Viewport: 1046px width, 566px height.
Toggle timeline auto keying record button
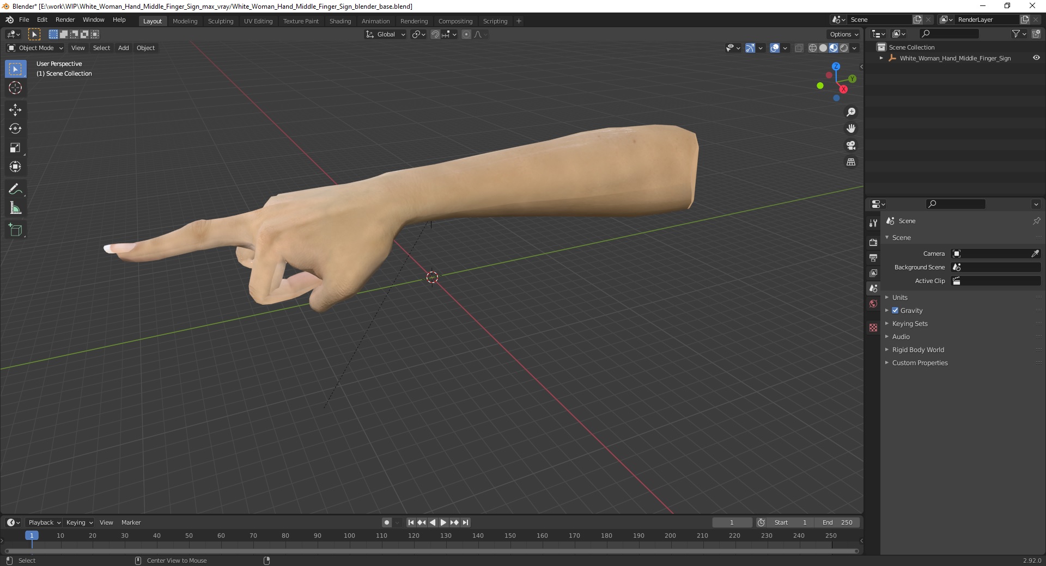pyautogui.click(x=387, y=522)
